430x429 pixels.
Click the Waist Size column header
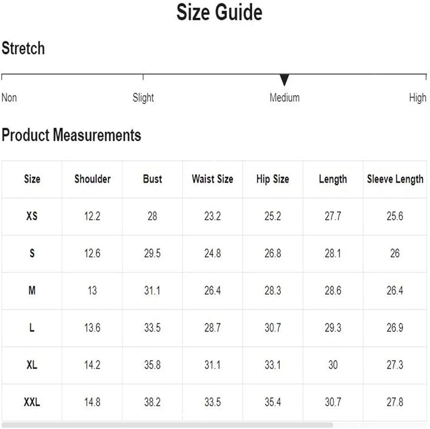coord(213,179)
